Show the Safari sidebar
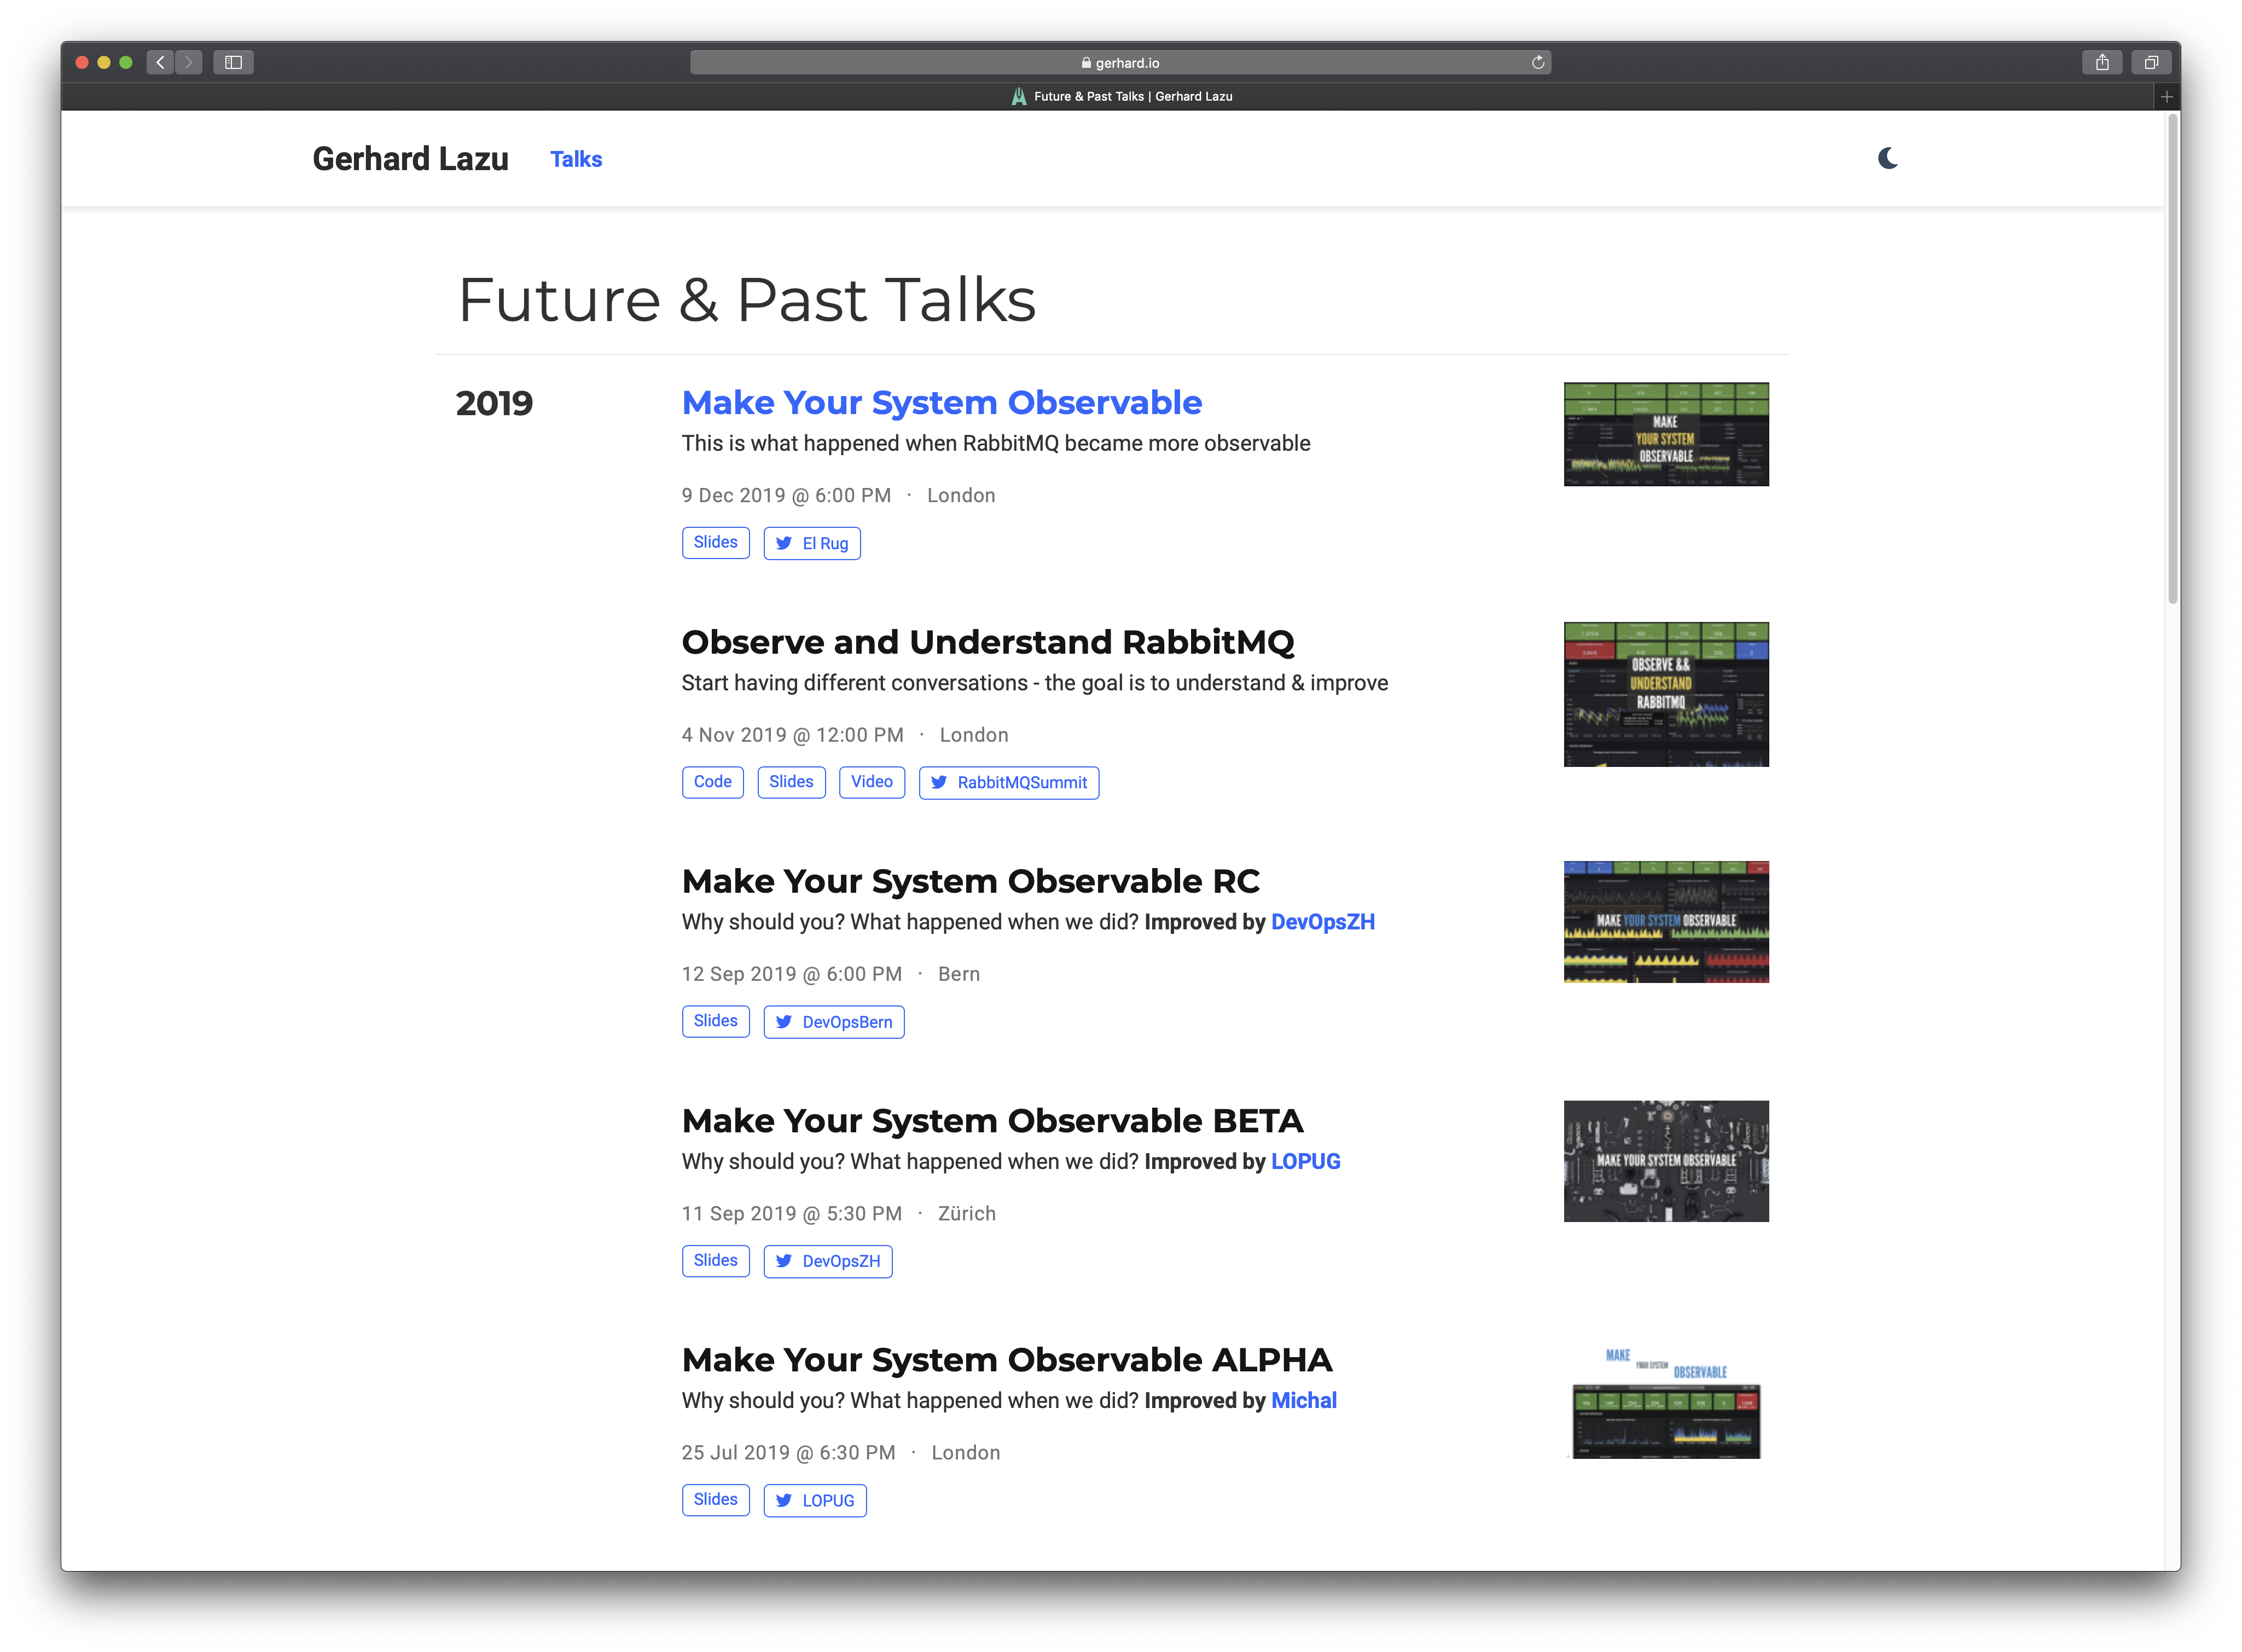Screen dimensions: 2242x1652 [233, 62]
